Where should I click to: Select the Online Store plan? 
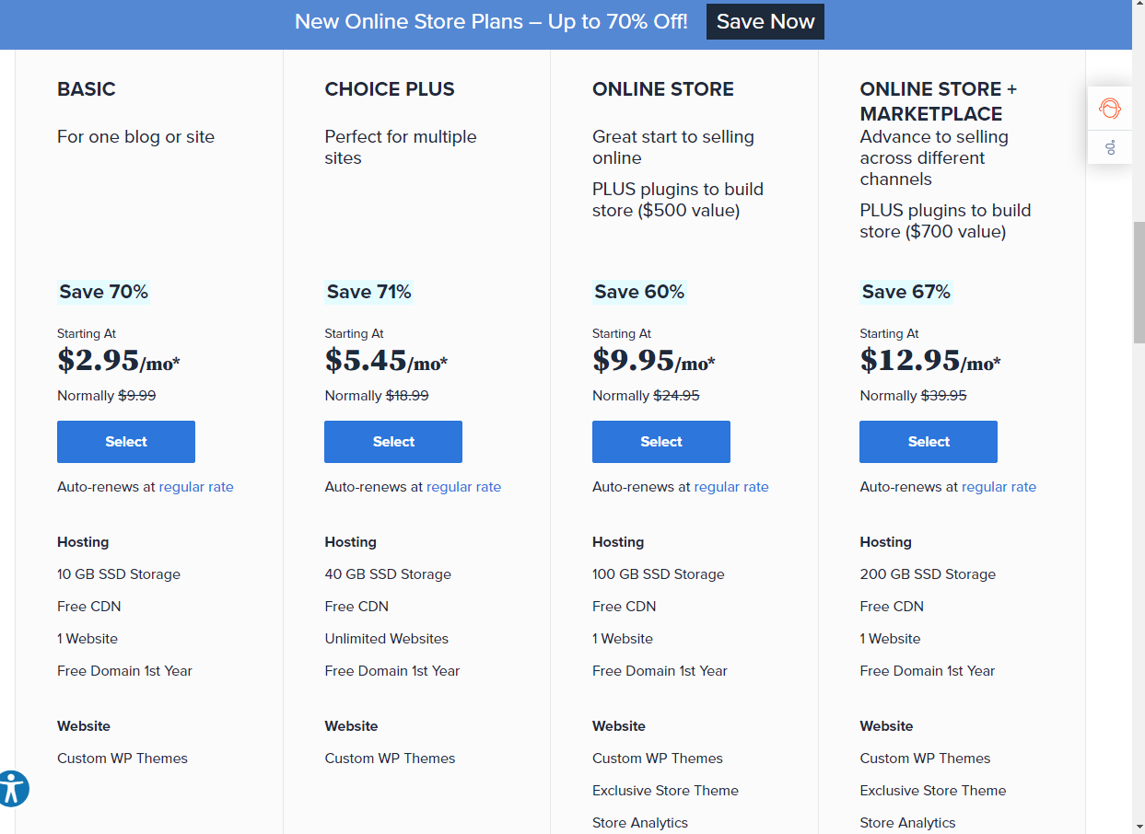[660, 442]
